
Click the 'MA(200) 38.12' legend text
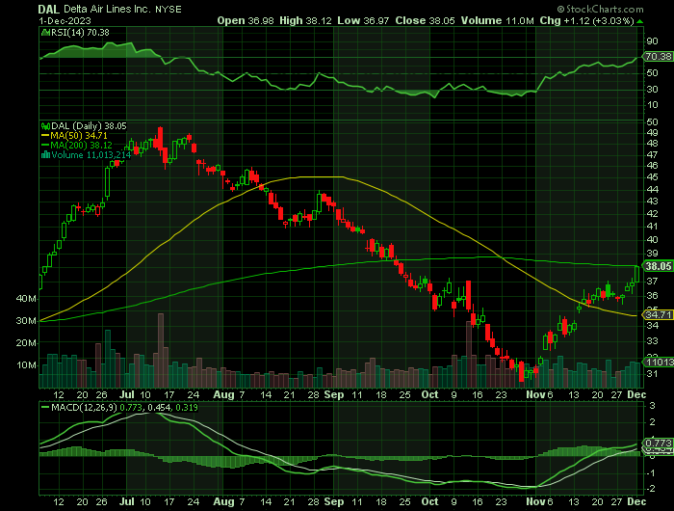(x=82, y=146)
